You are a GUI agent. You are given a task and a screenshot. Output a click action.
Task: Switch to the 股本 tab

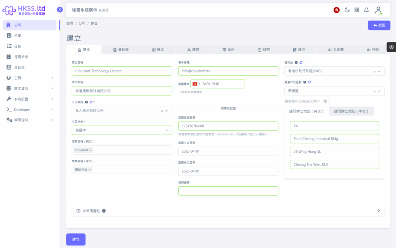(x=158, y=50)
